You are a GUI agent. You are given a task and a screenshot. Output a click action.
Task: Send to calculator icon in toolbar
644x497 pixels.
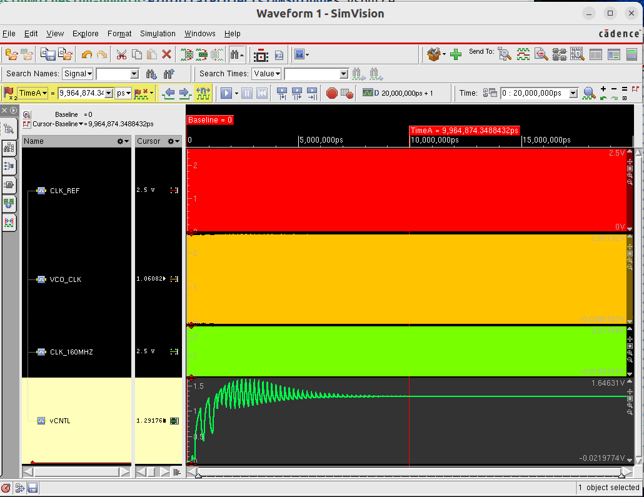[x=631, y=55]
